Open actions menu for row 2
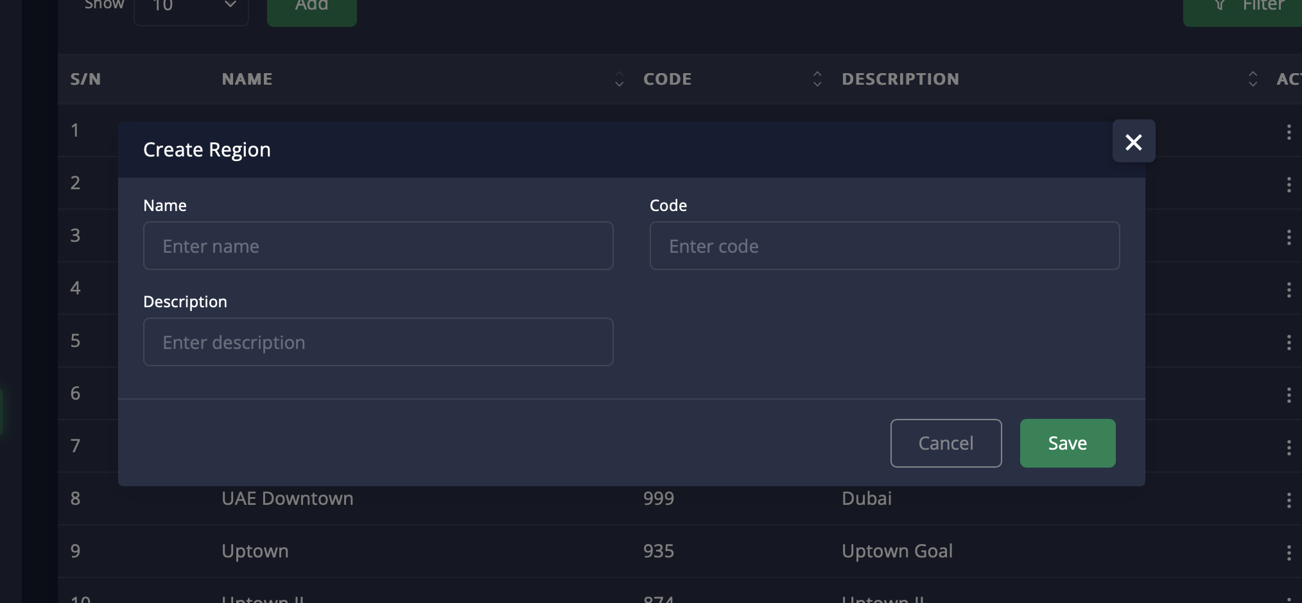This screenshot has width=1302, height=603. [1289, 185]
